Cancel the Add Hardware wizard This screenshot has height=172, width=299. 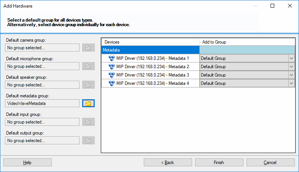[x=270, y=163]
